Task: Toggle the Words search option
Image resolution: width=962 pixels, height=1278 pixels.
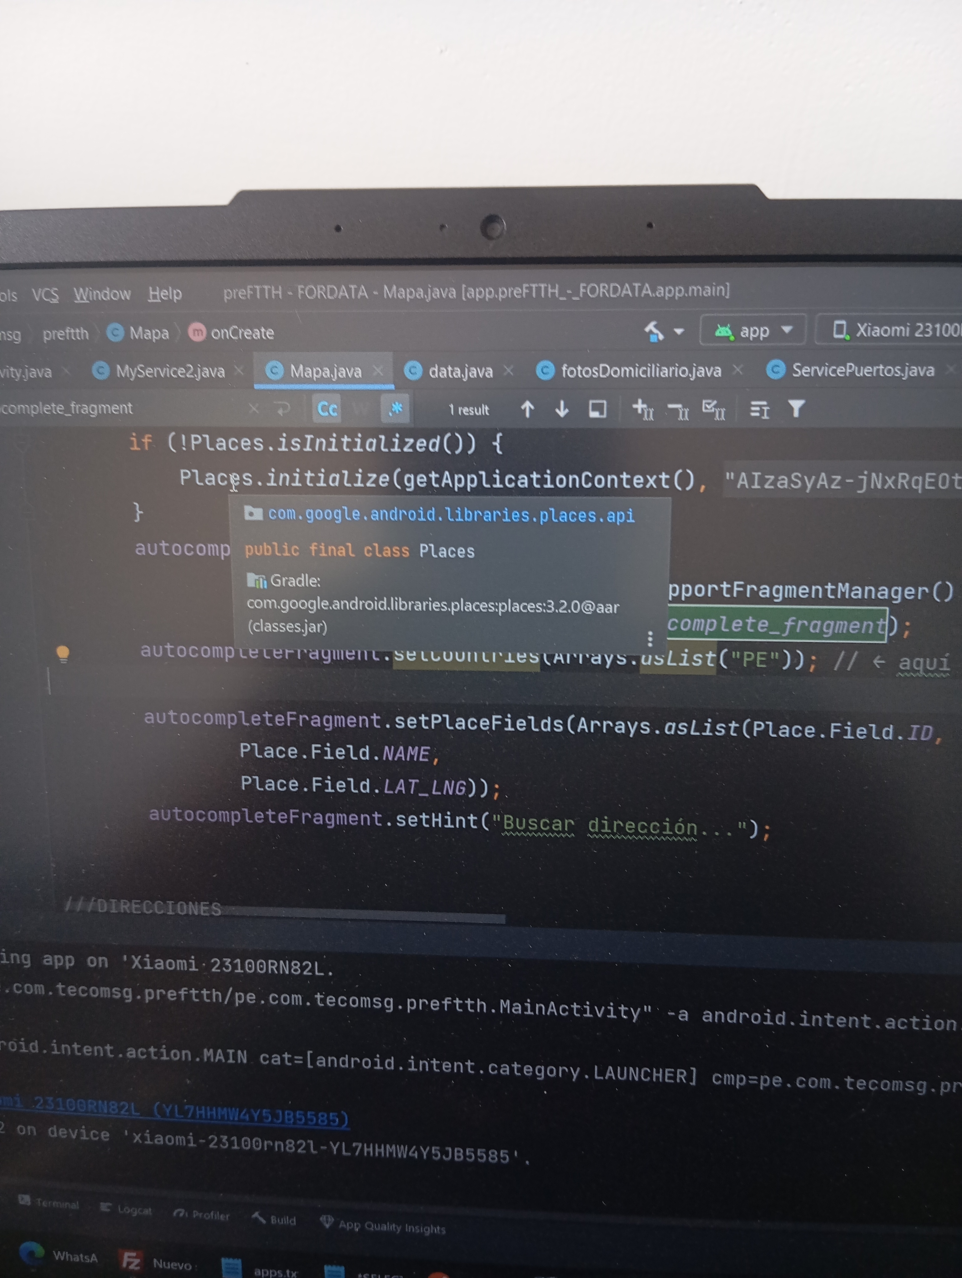Action: (x=361, y=409)
